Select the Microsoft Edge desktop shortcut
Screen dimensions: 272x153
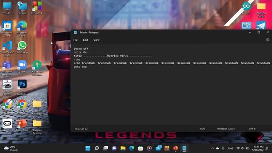coord(22,29)
